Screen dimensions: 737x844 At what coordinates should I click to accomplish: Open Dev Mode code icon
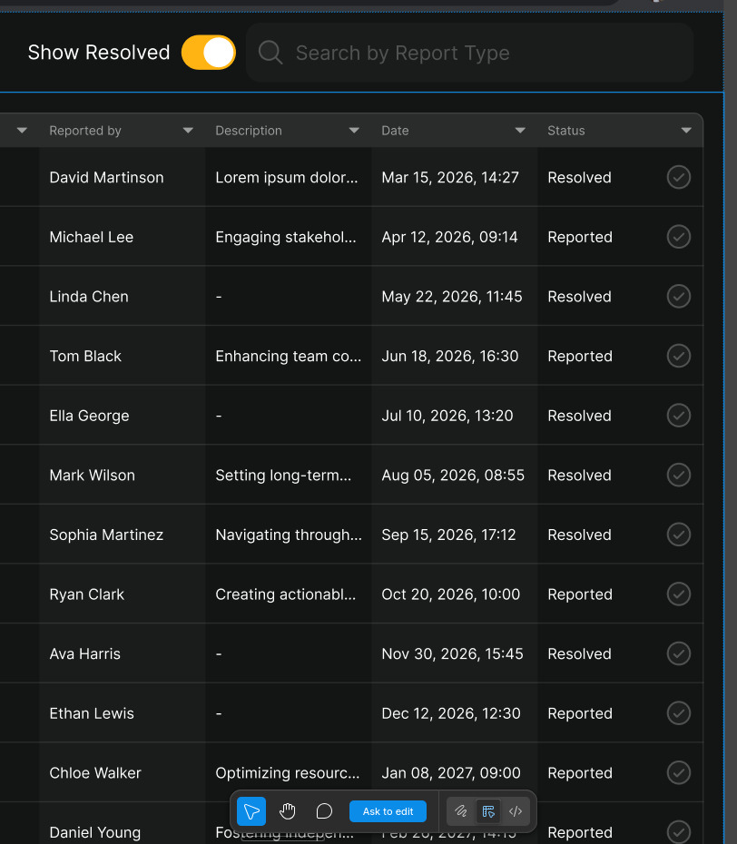point(516,811)
